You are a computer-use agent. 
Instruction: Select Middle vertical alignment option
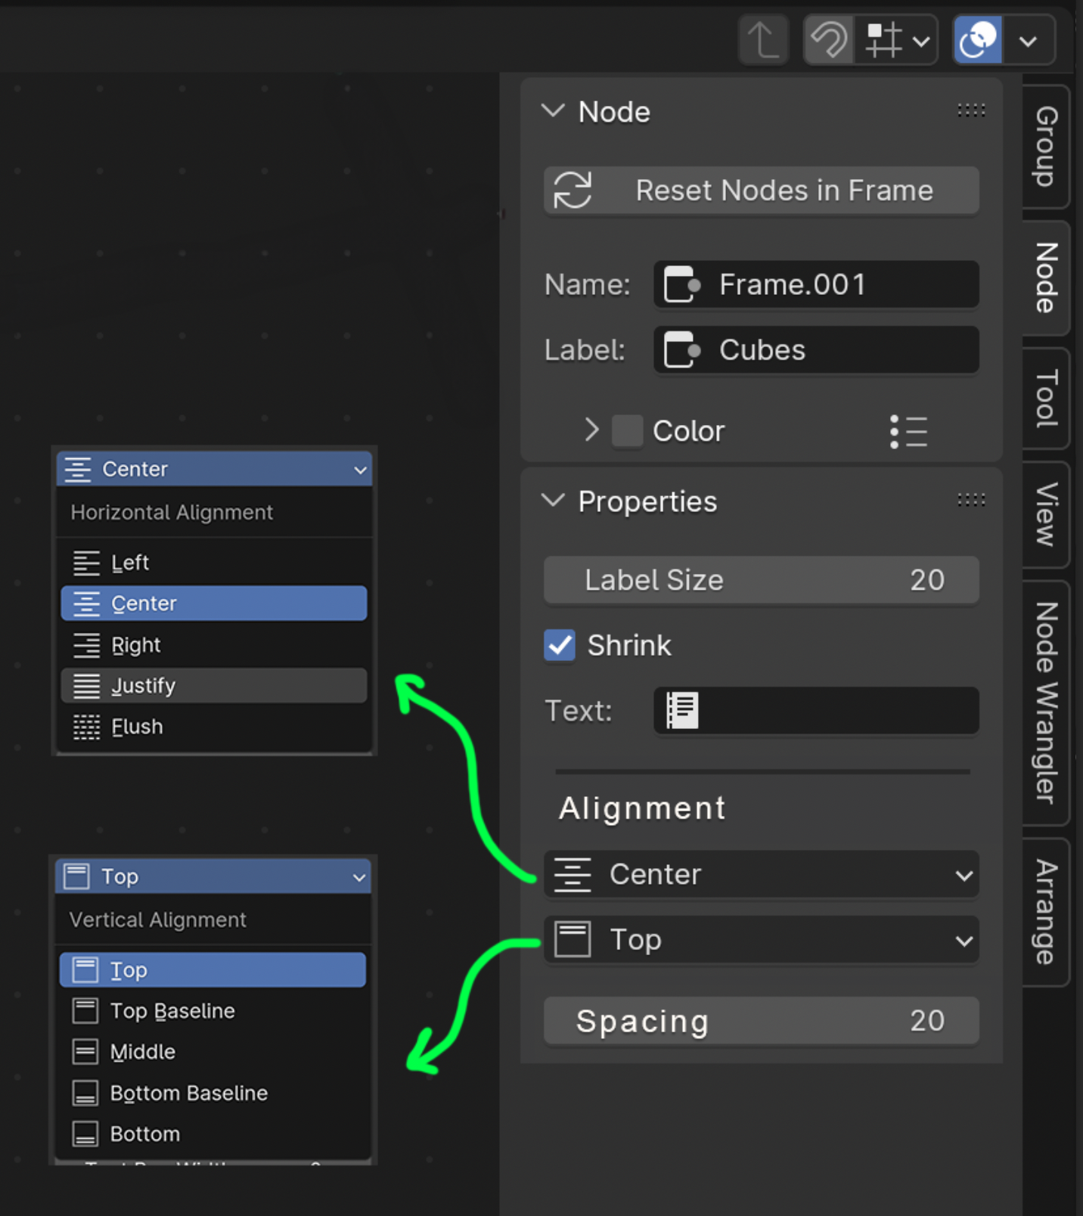(x=213, y=1052)
